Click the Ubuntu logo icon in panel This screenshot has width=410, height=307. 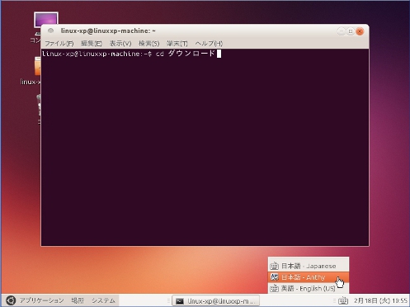pyautogui.click(x=11, y=300)
